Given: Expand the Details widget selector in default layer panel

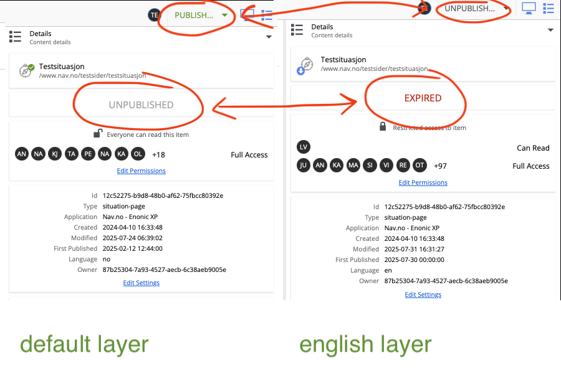Looking at the screenshot, I should tap(269, 37).
